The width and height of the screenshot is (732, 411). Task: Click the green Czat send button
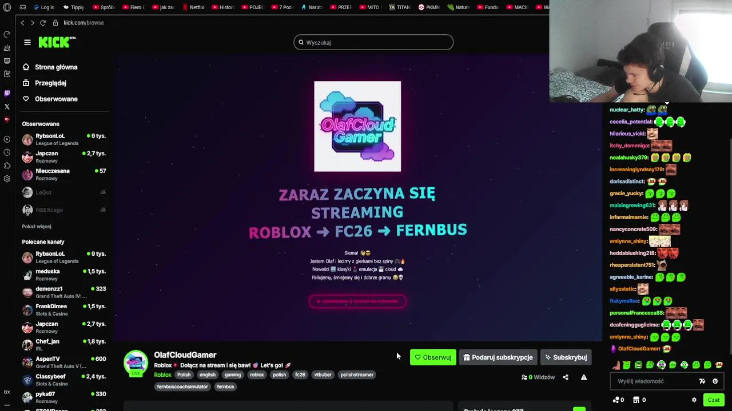714,400
